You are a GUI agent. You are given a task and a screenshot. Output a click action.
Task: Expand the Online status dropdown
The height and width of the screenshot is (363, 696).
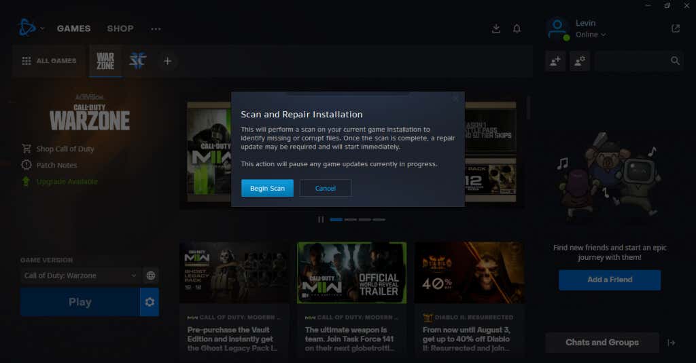pos(591,35)
